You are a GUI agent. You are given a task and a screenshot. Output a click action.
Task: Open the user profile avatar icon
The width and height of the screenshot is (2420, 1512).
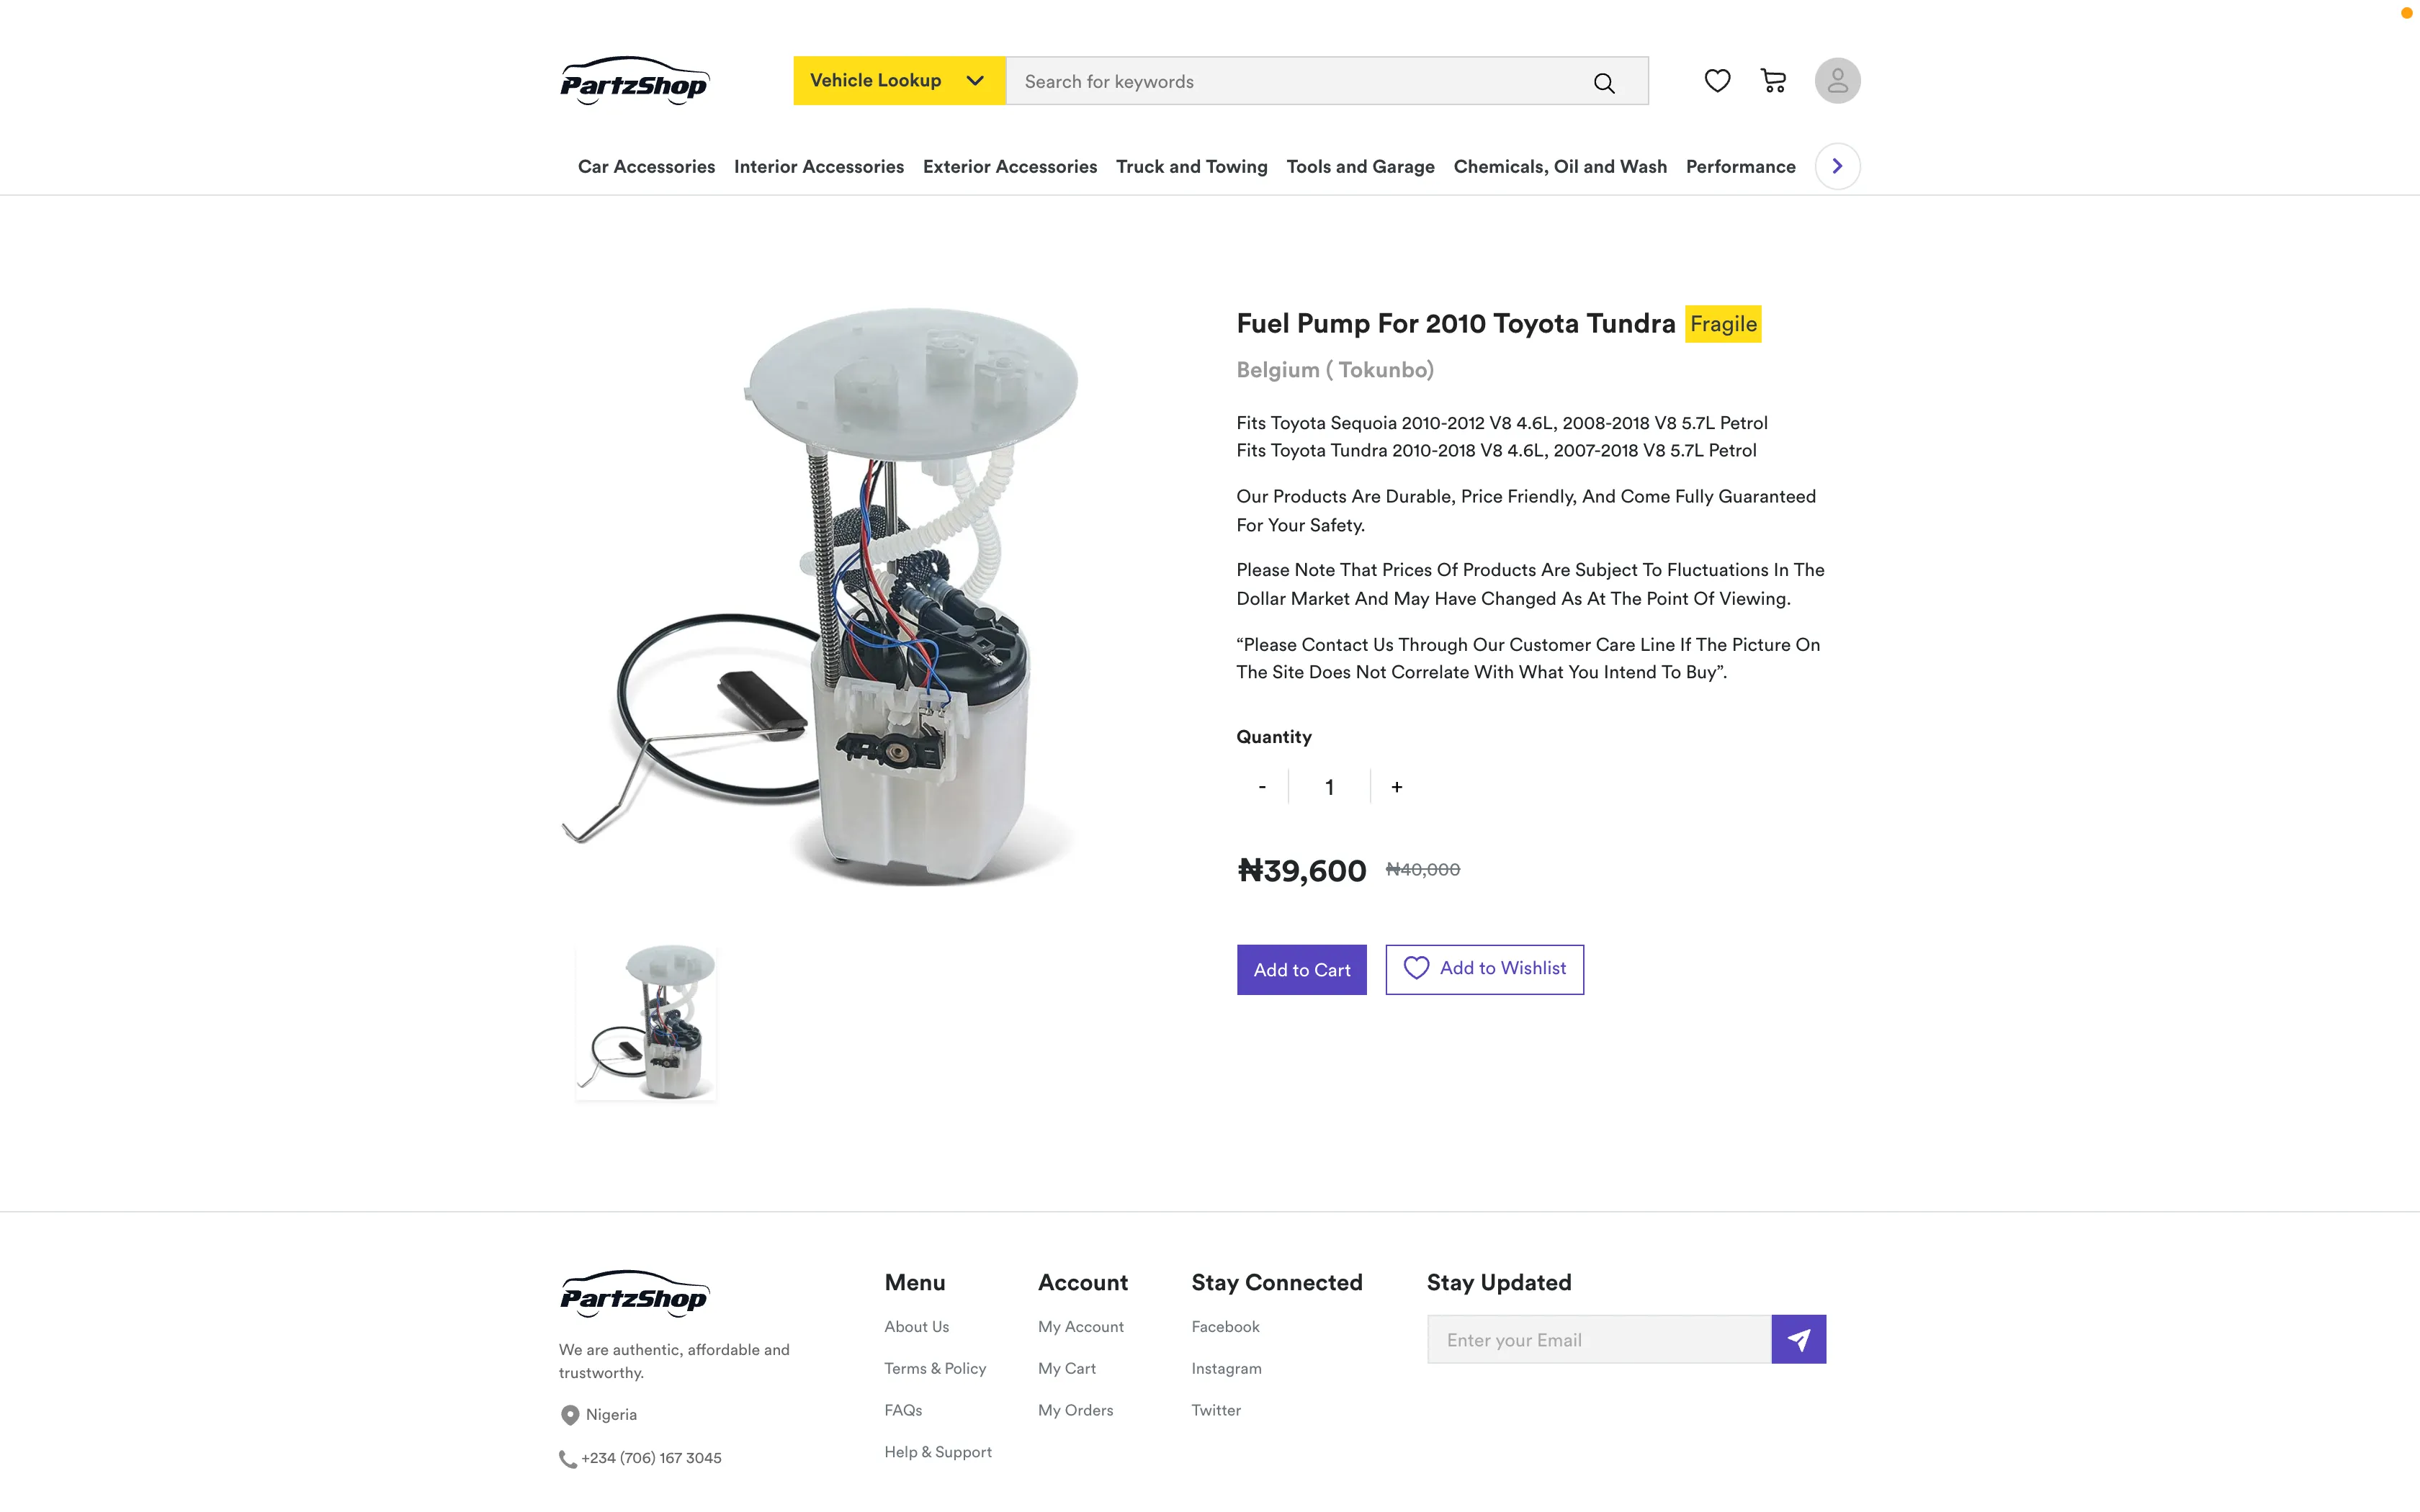tap(1837, 81)
